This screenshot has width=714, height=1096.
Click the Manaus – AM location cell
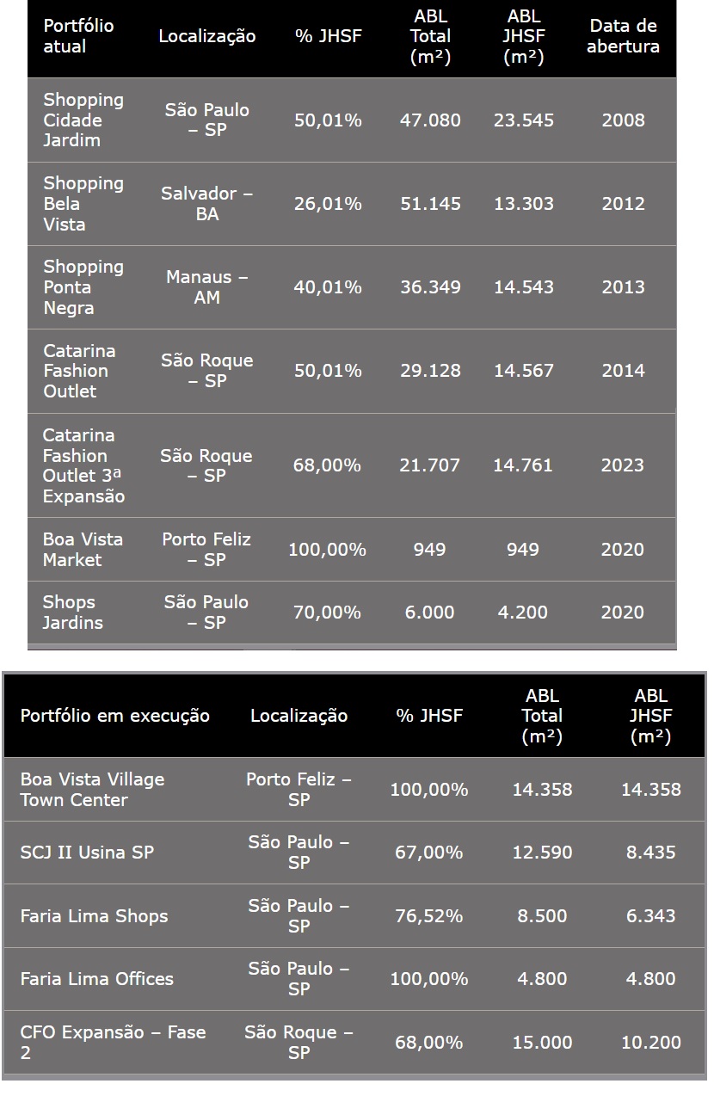(206, 287)
